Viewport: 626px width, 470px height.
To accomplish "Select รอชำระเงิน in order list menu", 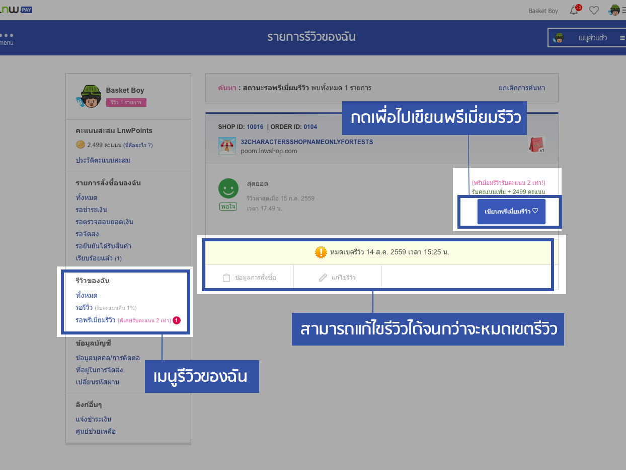I will (x=91, y=210).
